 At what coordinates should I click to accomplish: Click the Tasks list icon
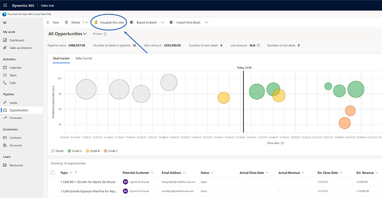click(5, 75)
